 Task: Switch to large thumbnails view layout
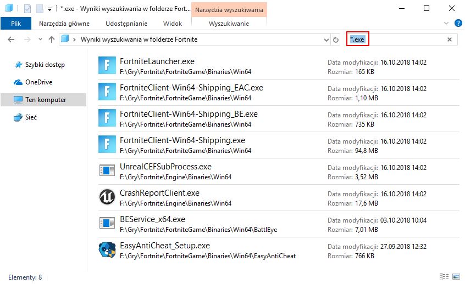click(456, 277)
